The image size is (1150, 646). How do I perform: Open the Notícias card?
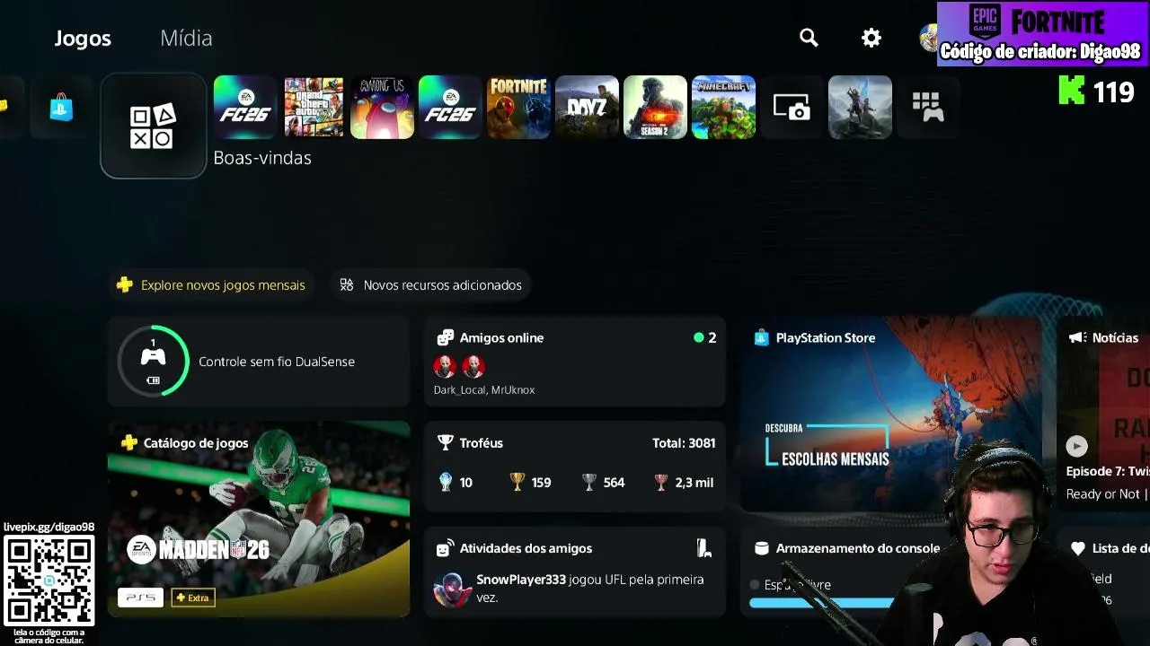coord(1103,415)
